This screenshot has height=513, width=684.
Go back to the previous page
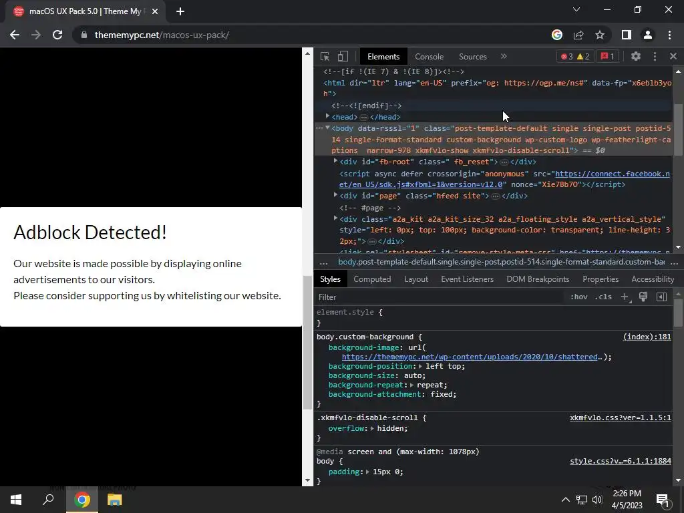15,35
